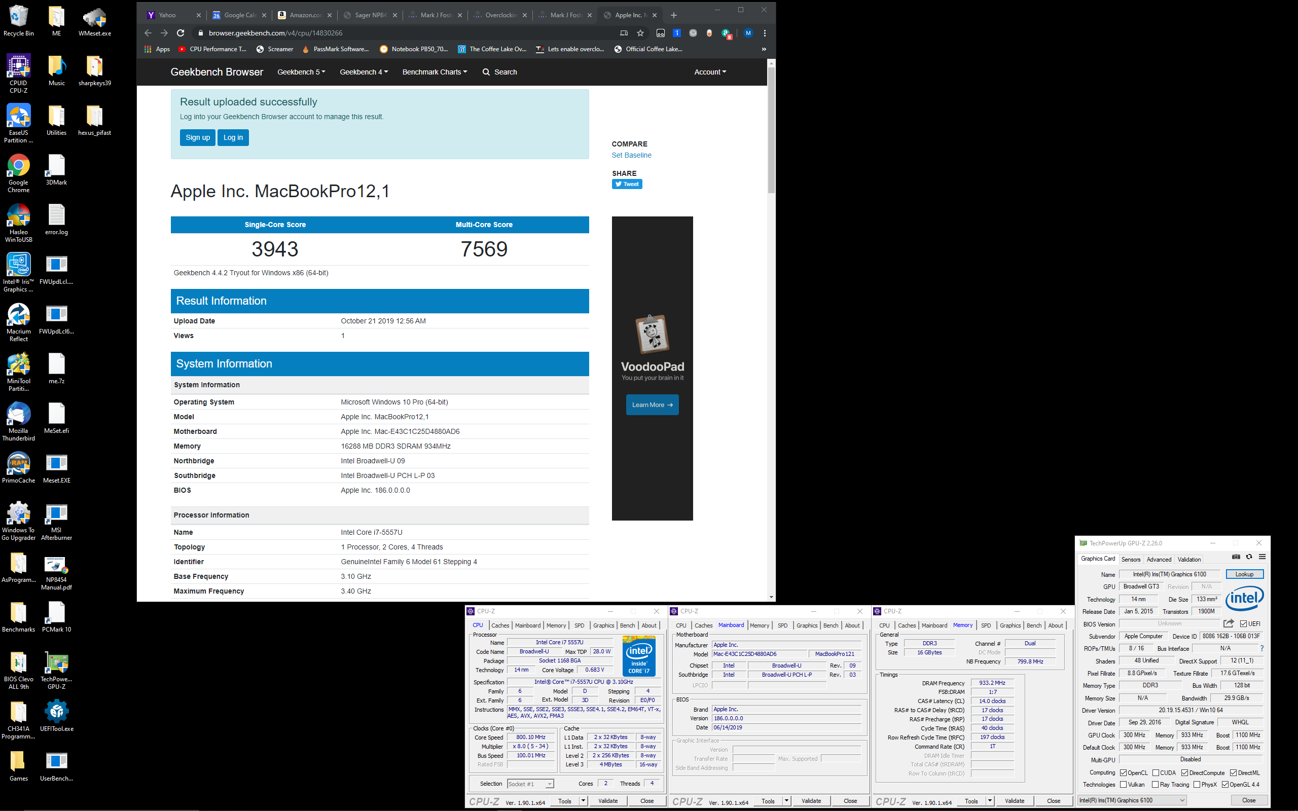Toggle the DirectML checkbox in GPU-Z

tap(1233, 773)
